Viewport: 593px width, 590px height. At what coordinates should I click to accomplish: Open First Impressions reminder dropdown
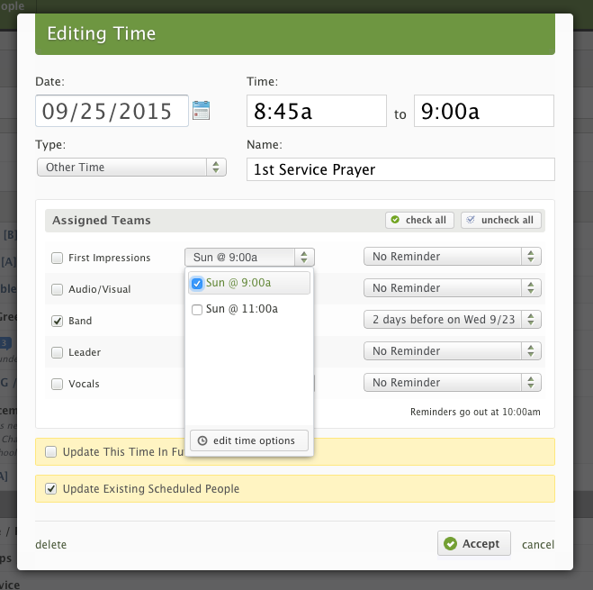[452, 257]
